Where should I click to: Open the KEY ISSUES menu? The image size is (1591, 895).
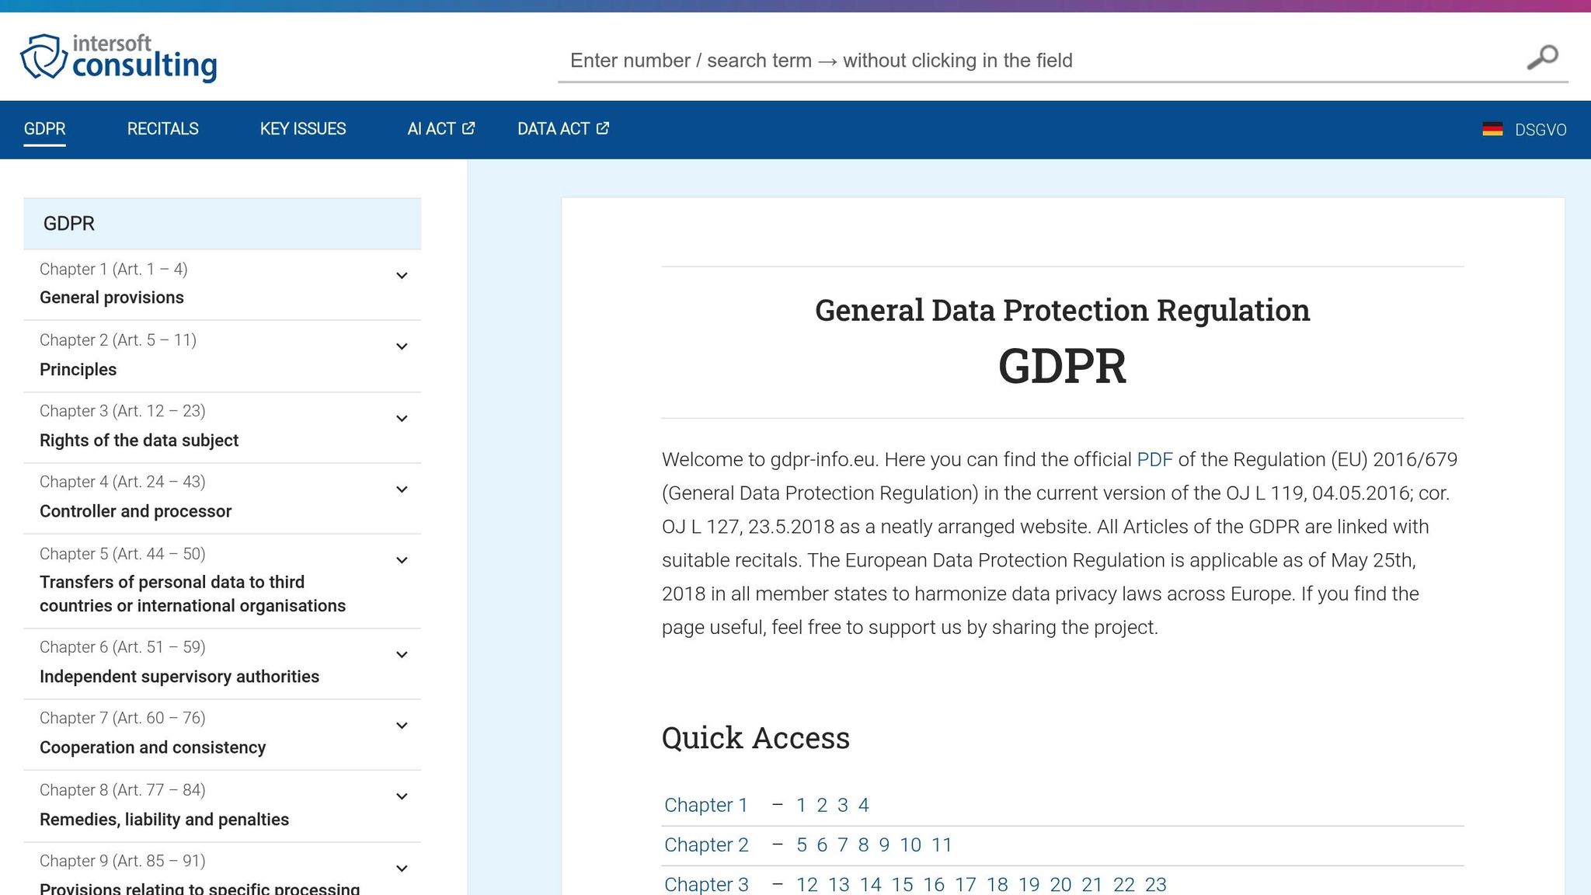click(303, 129)
